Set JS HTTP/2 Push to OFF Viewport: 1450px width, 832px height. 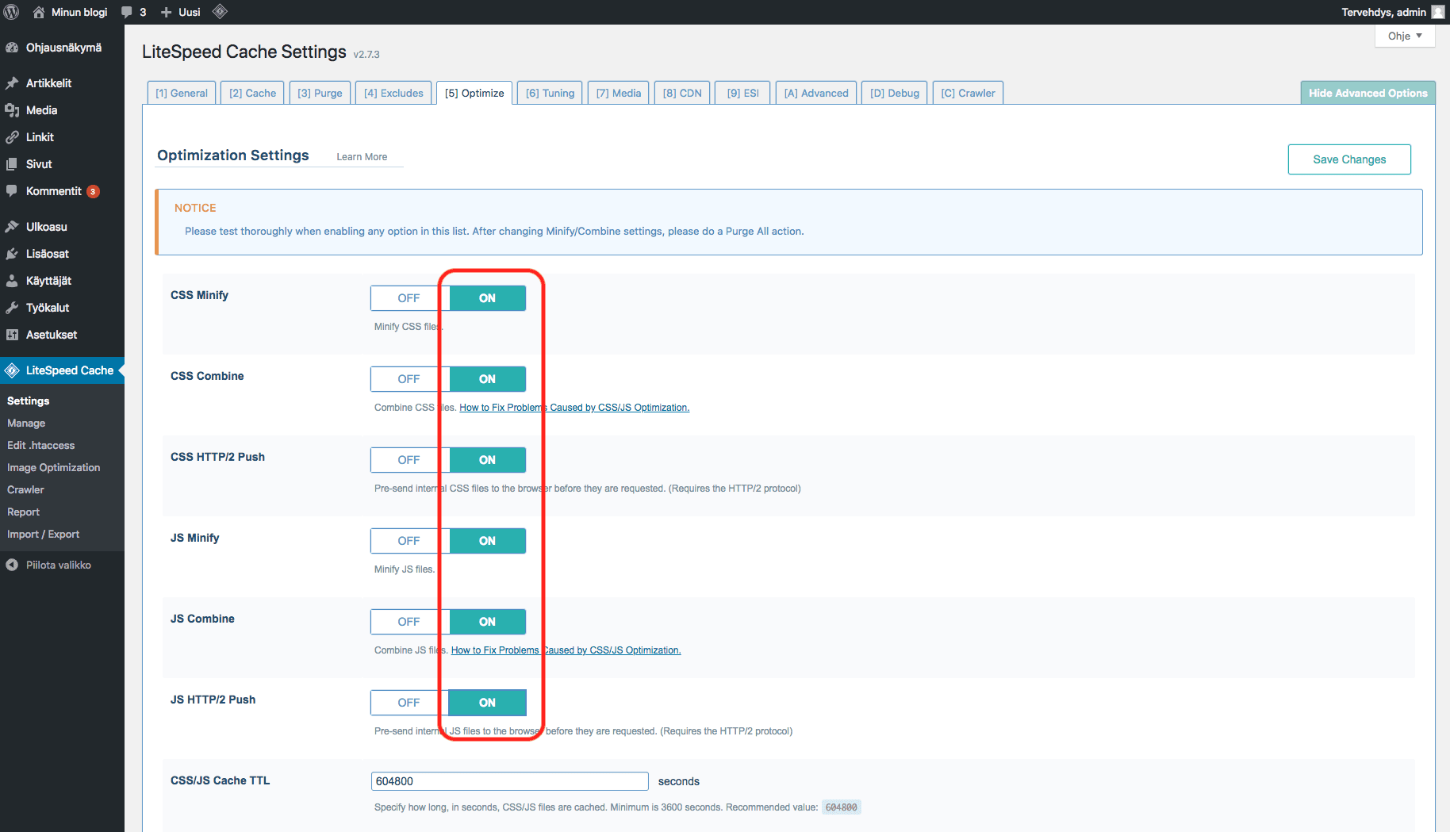tap(409, 703)
